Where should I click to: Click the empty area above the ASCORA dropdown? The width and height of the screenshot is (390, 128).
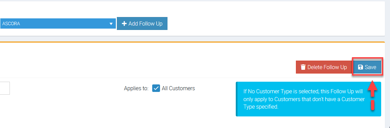click(58, 10)
